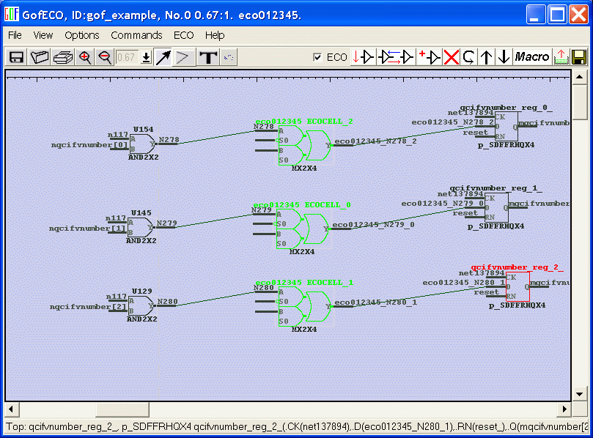This screenshot has height=438, width=593.
Task: Click the Macro button
Action: [532, 57]
